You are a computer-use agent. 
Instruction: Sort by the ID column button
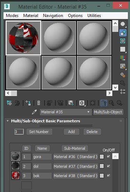26,148
